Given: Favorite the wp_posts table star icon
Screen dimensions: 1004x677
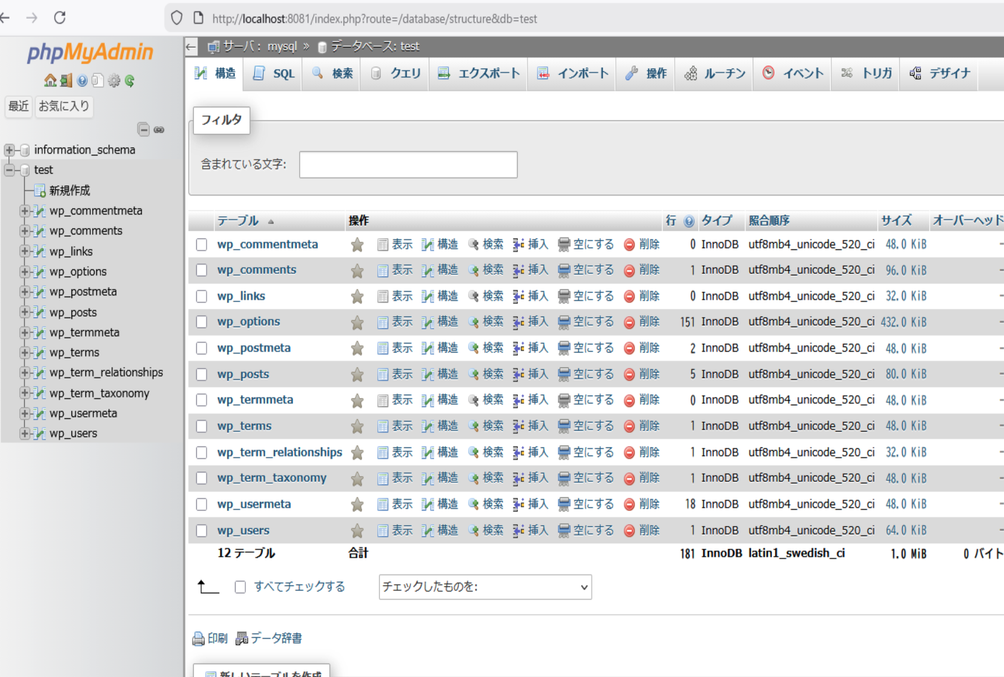Looking at the screenshot, I should click(x=357, y=374).
